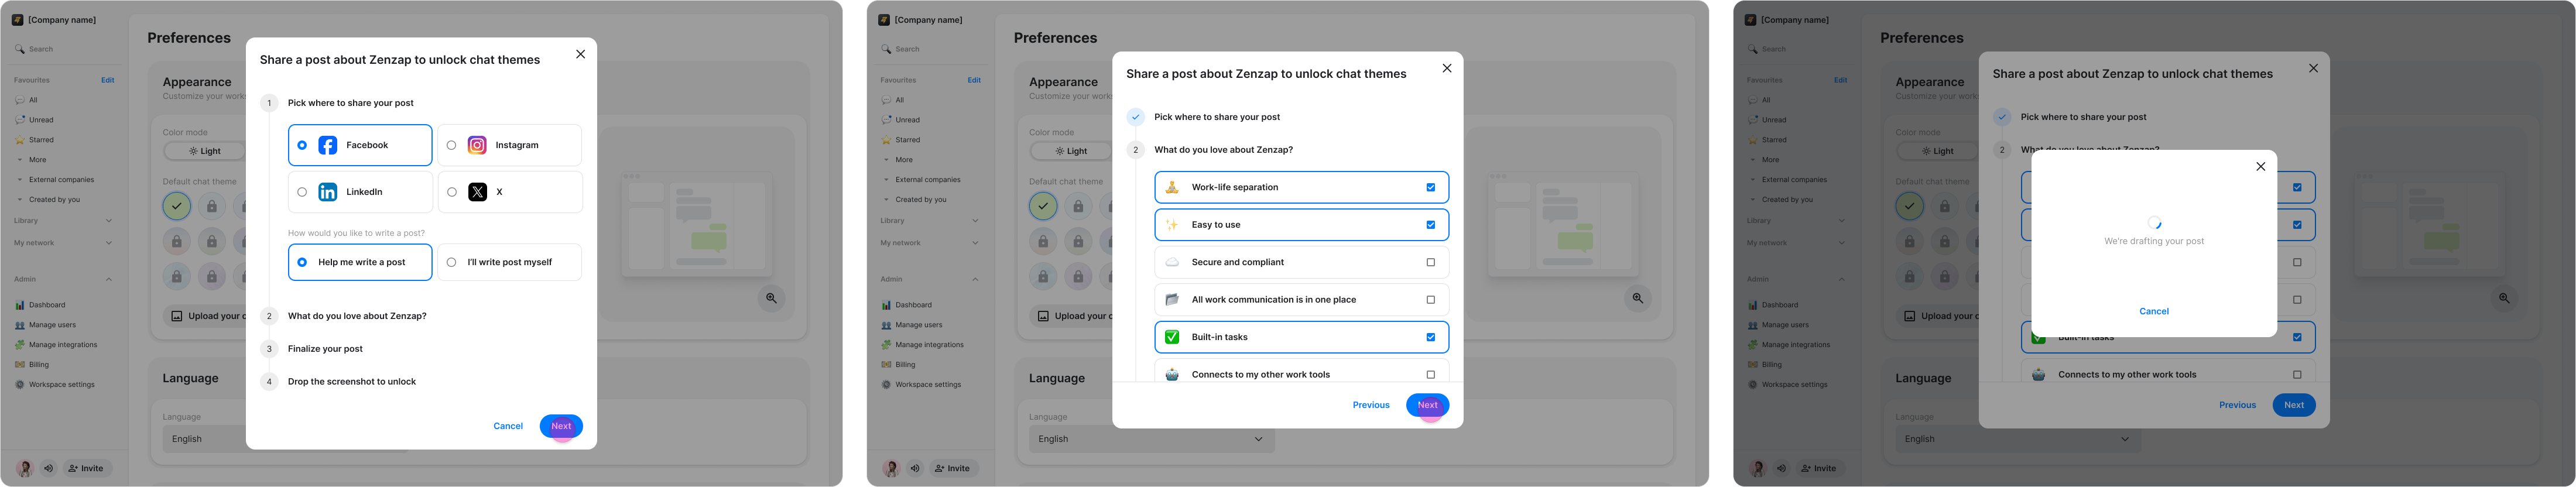Select "I'll write post myself" option
The width and height of the screenshot is (2576, 487).
point(510,262)
